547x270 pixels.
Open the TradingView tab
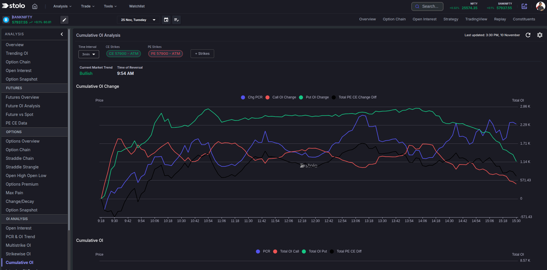point(476,19)
